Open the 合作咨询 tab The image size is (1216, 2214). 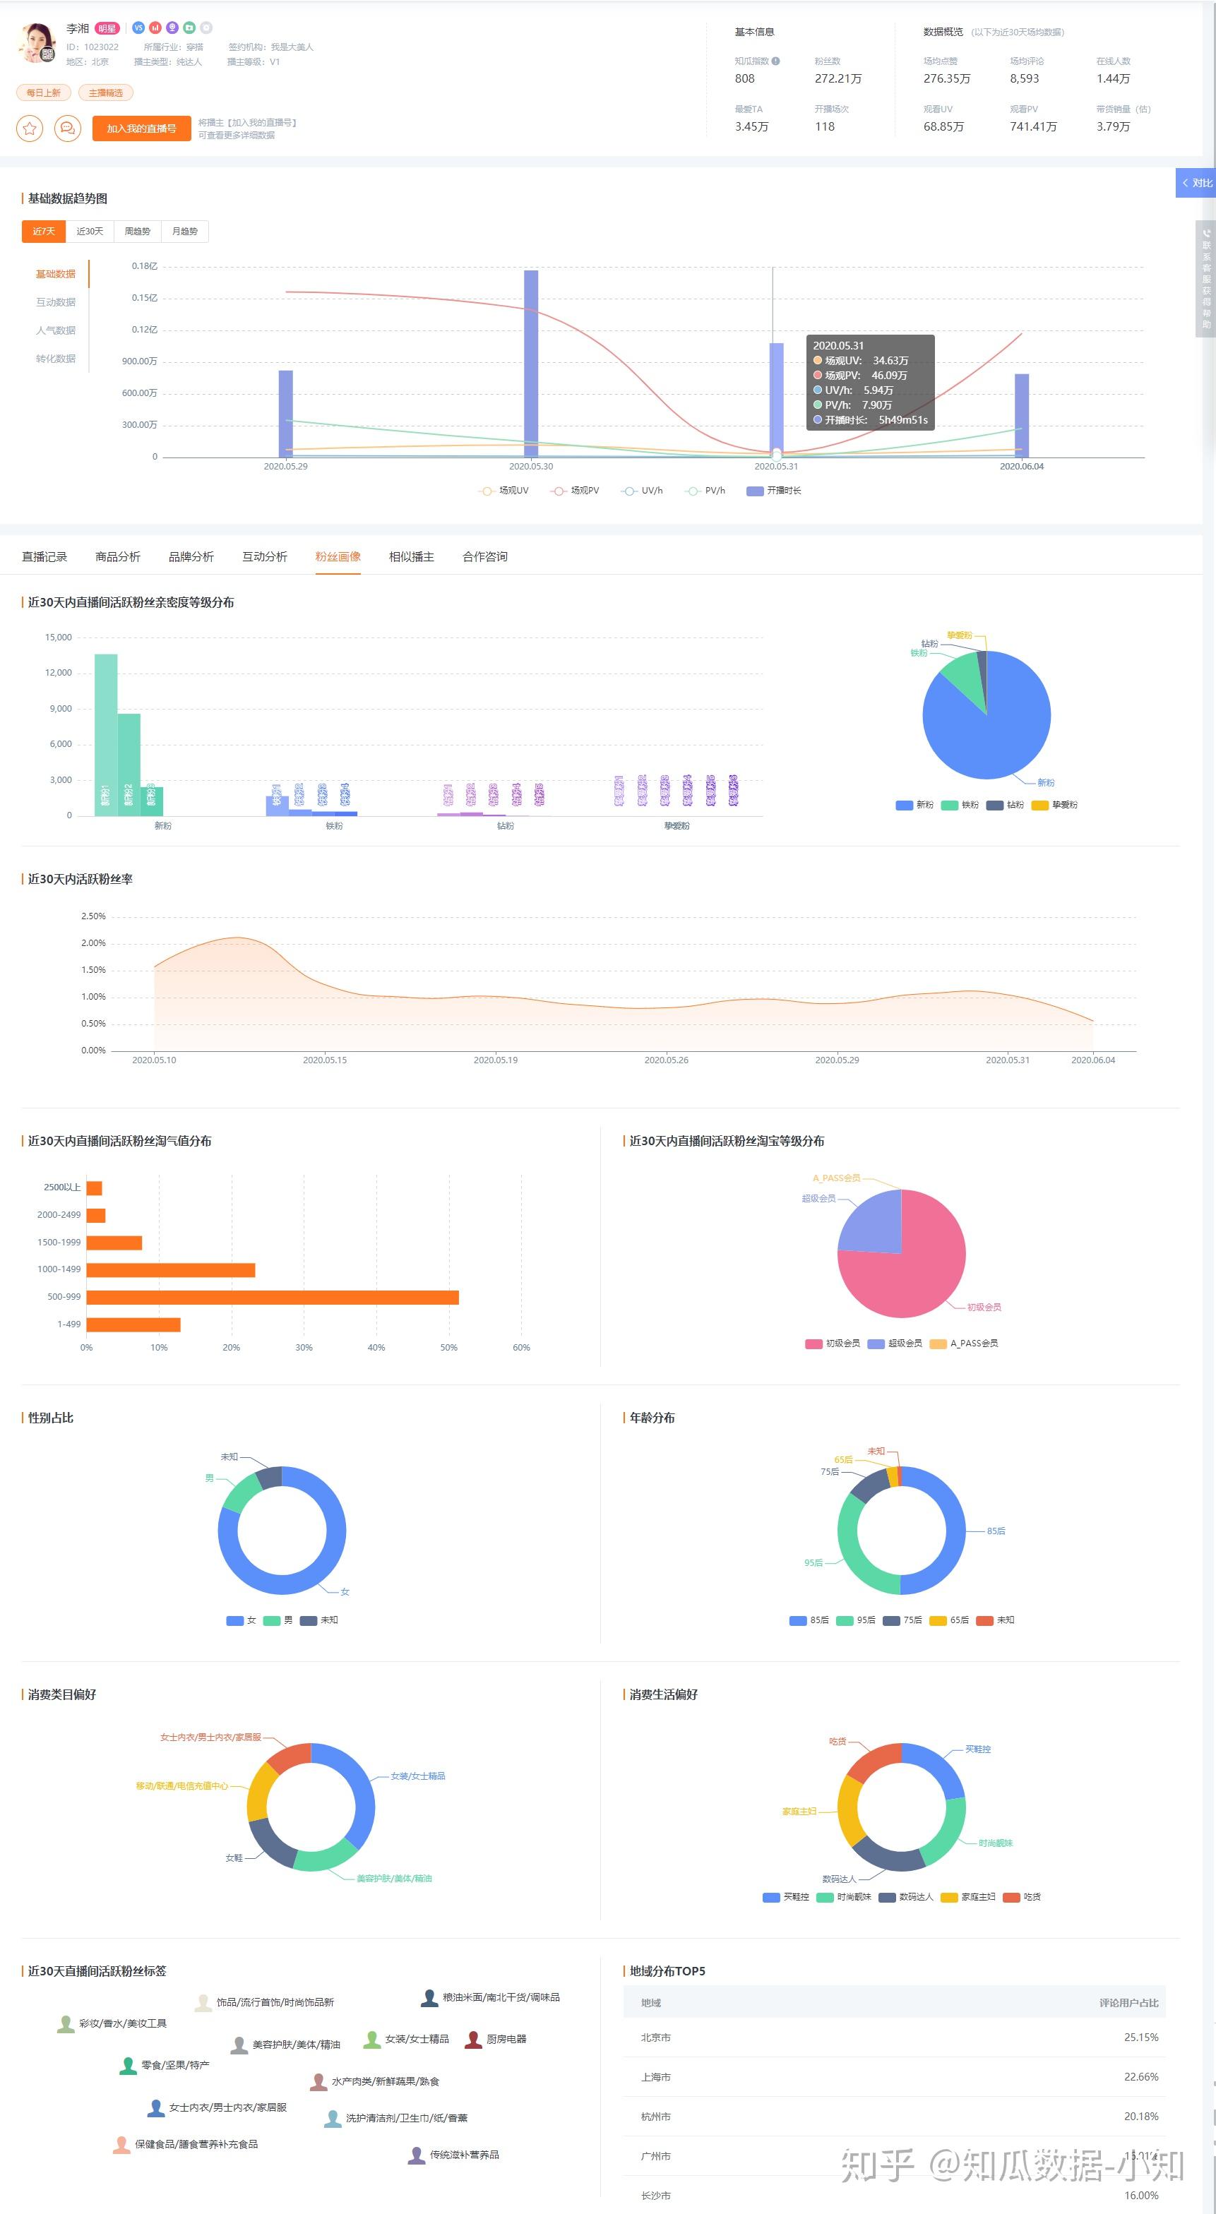click(x=485, y=557)
